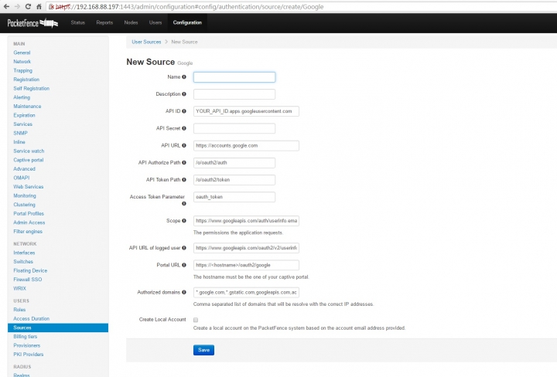Viewport: 557px width, 377px height.
Task: Open PKI Providers in sidebar
Action: point(29,355)
